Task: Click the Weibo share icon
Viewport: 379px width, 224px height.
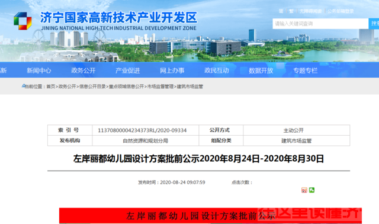Action: coord(304,190)
